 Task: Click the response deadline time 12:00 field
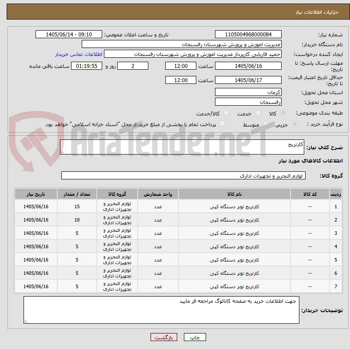181,66
